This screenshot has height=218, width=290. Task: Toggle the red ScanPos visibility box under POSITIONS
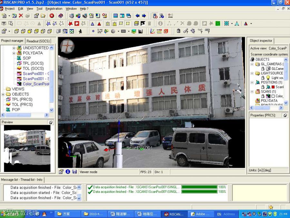[273, 87]
